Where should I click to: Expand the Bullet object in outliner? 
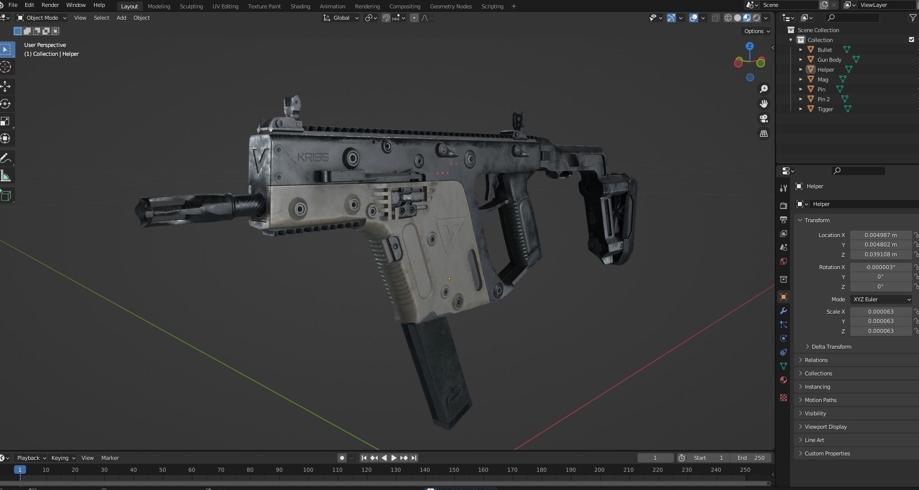point(801,49)
